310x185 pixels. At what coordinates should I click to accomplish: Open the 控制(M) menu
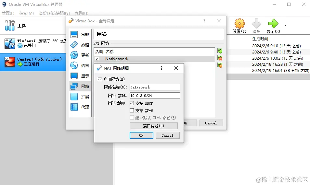[x=27, y=13]
